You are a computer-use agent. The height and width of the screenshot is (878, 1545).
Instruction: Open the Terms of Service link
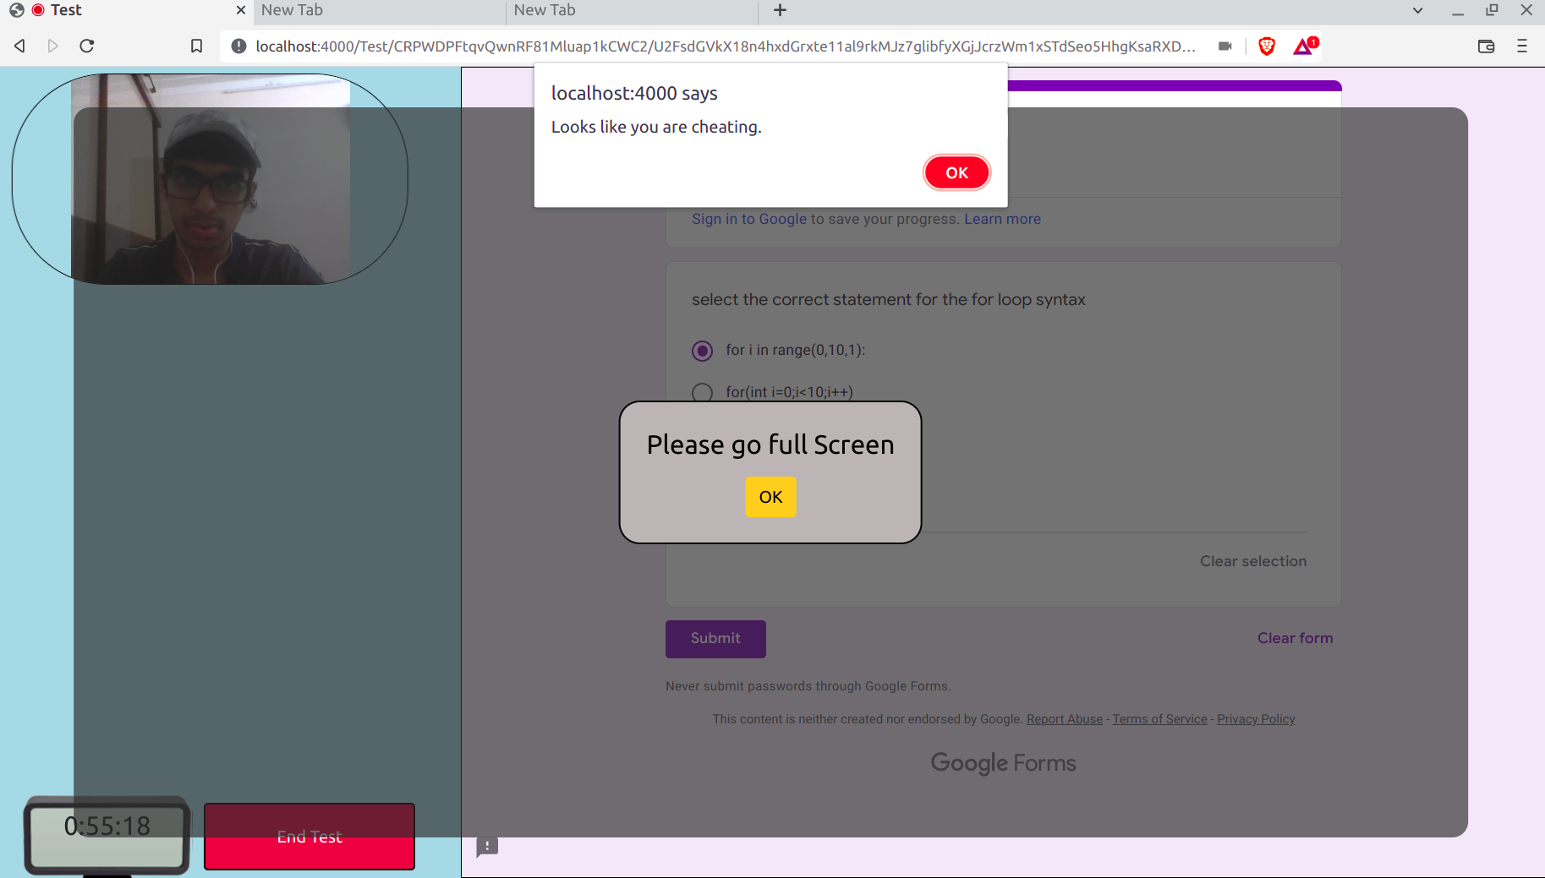coord(1159,719)
